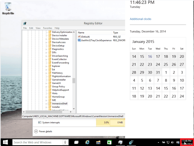The height and width of the screenshot is (146, 194).
Task: Select day 31 in the calendar
Action: [158, 72]
